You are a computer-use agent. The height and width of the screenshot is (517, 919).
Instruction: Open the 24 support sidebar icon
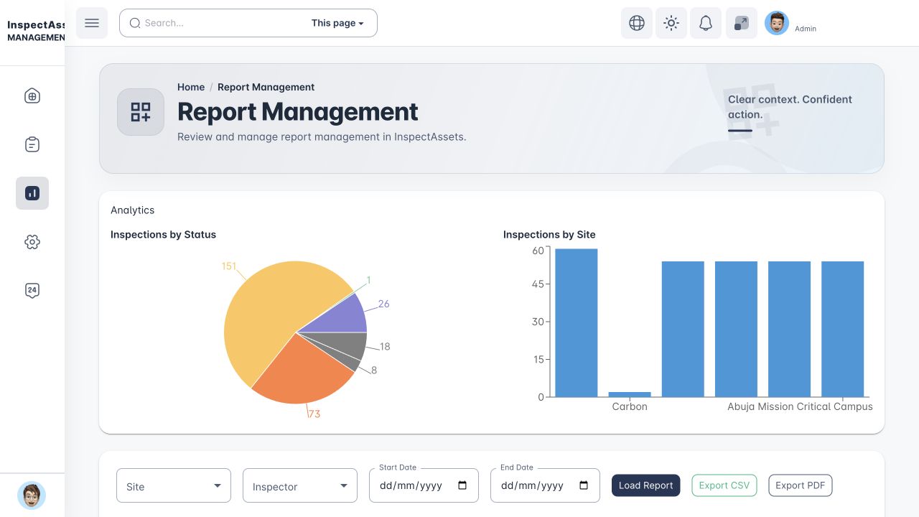32,291
